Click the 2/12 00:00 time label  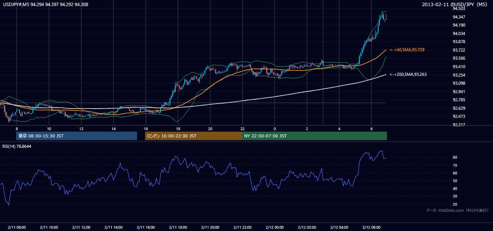pyautogui.click(x=275, y=227)
